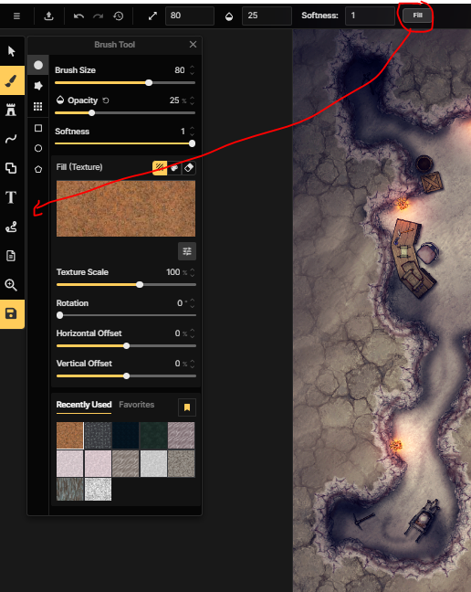Image resolution: width=471 pixels, height=592 pixels.
Task: Click the Fill button
Action: (417, 16)
